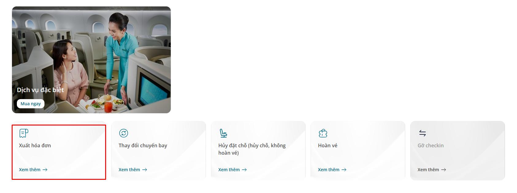This screenshot has height=193, width=517.
Task: Select the Hủy đặt chỗ card title
Action: tap(252, 149)
